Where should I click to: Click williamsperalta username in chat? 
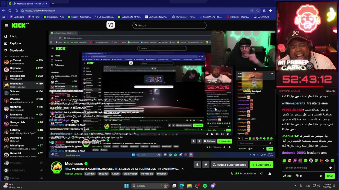point(294,103)
